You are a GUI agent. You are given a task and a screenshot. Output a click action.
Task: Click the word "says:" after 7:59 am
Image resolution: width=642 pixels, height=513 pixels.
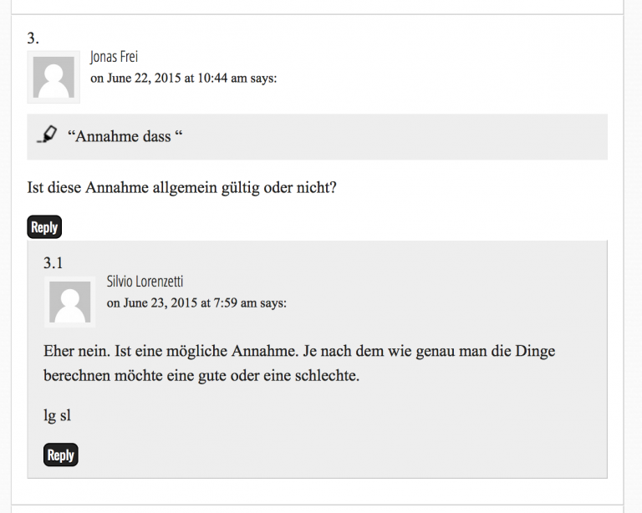click(273, 302)
